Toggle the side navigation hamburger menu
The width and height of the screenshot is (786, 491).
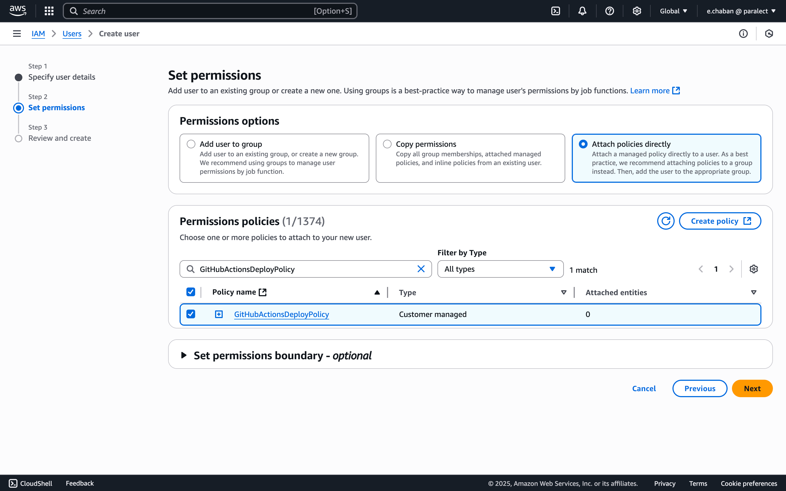tap(17, 34)
